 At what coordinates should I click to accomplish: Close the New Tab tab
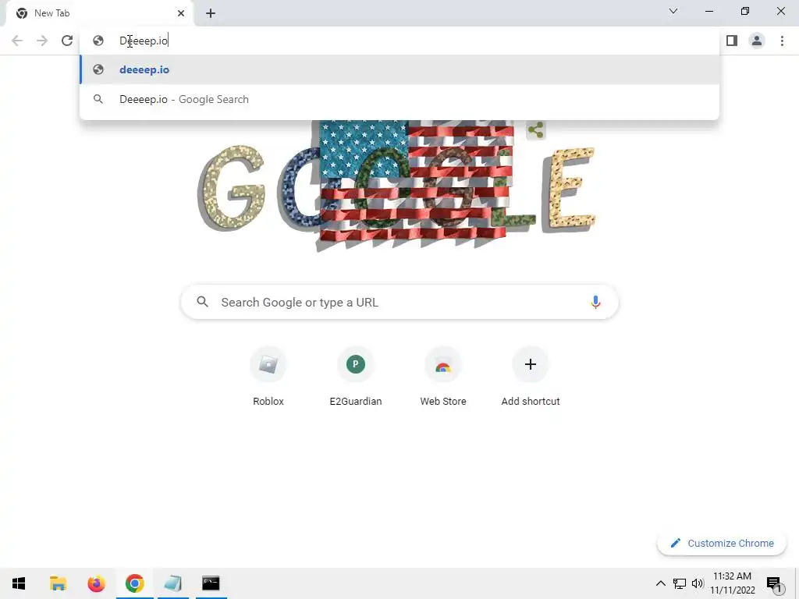(x=181, y=13)
